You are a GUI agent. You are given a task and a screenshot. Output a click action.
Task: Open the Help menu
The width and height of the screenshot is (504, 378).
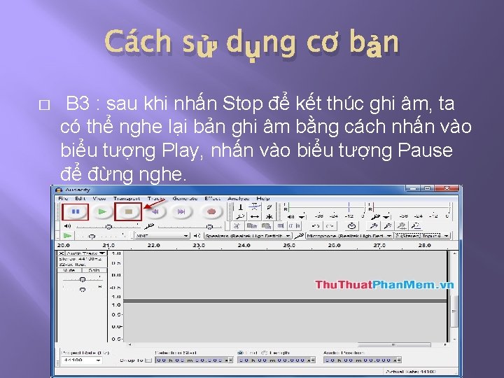263,198
